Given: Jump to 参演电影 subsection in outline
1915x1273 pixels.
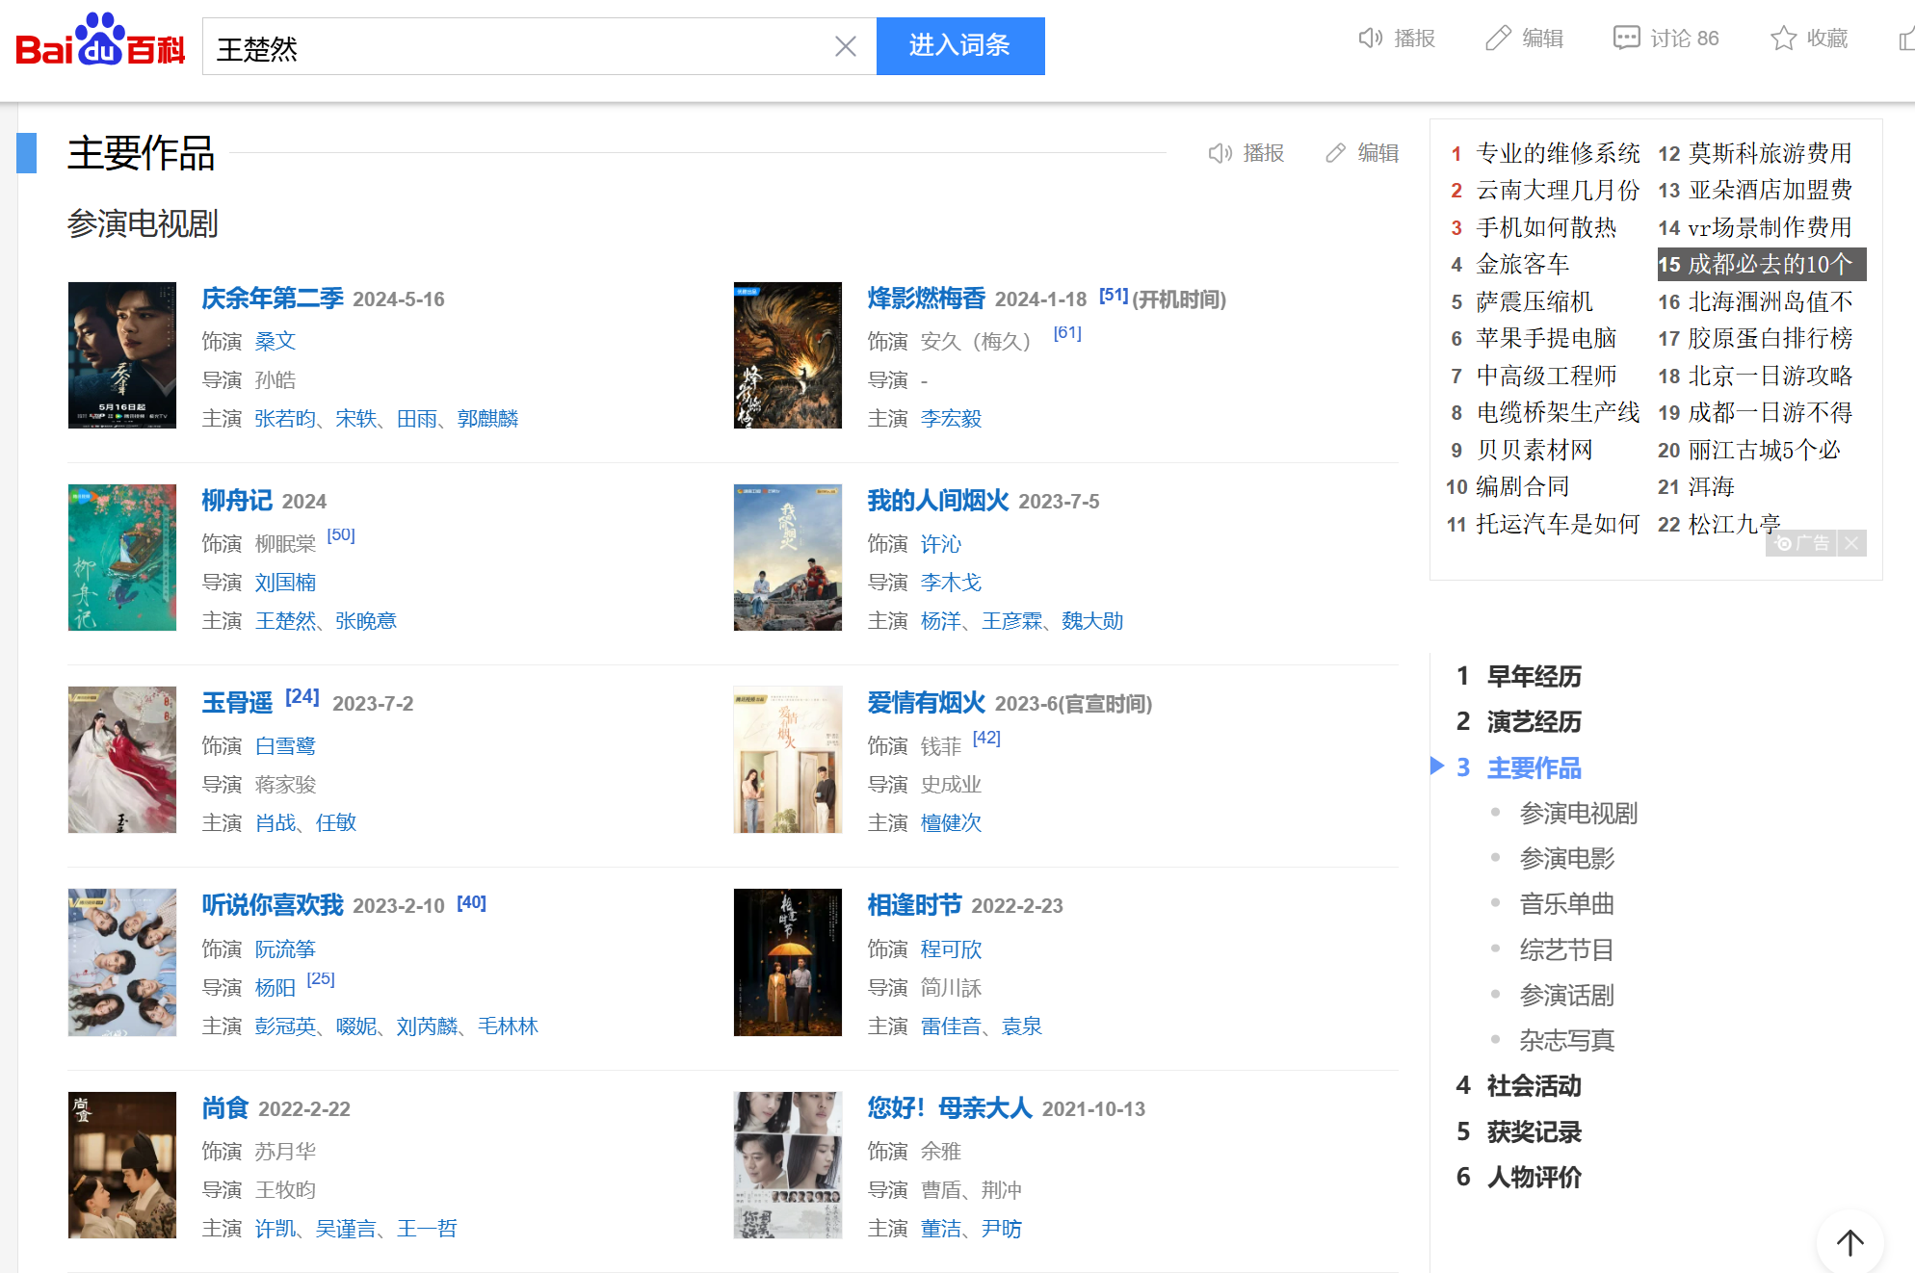Looking at the screenshot, I should (x=1567, y=859).
